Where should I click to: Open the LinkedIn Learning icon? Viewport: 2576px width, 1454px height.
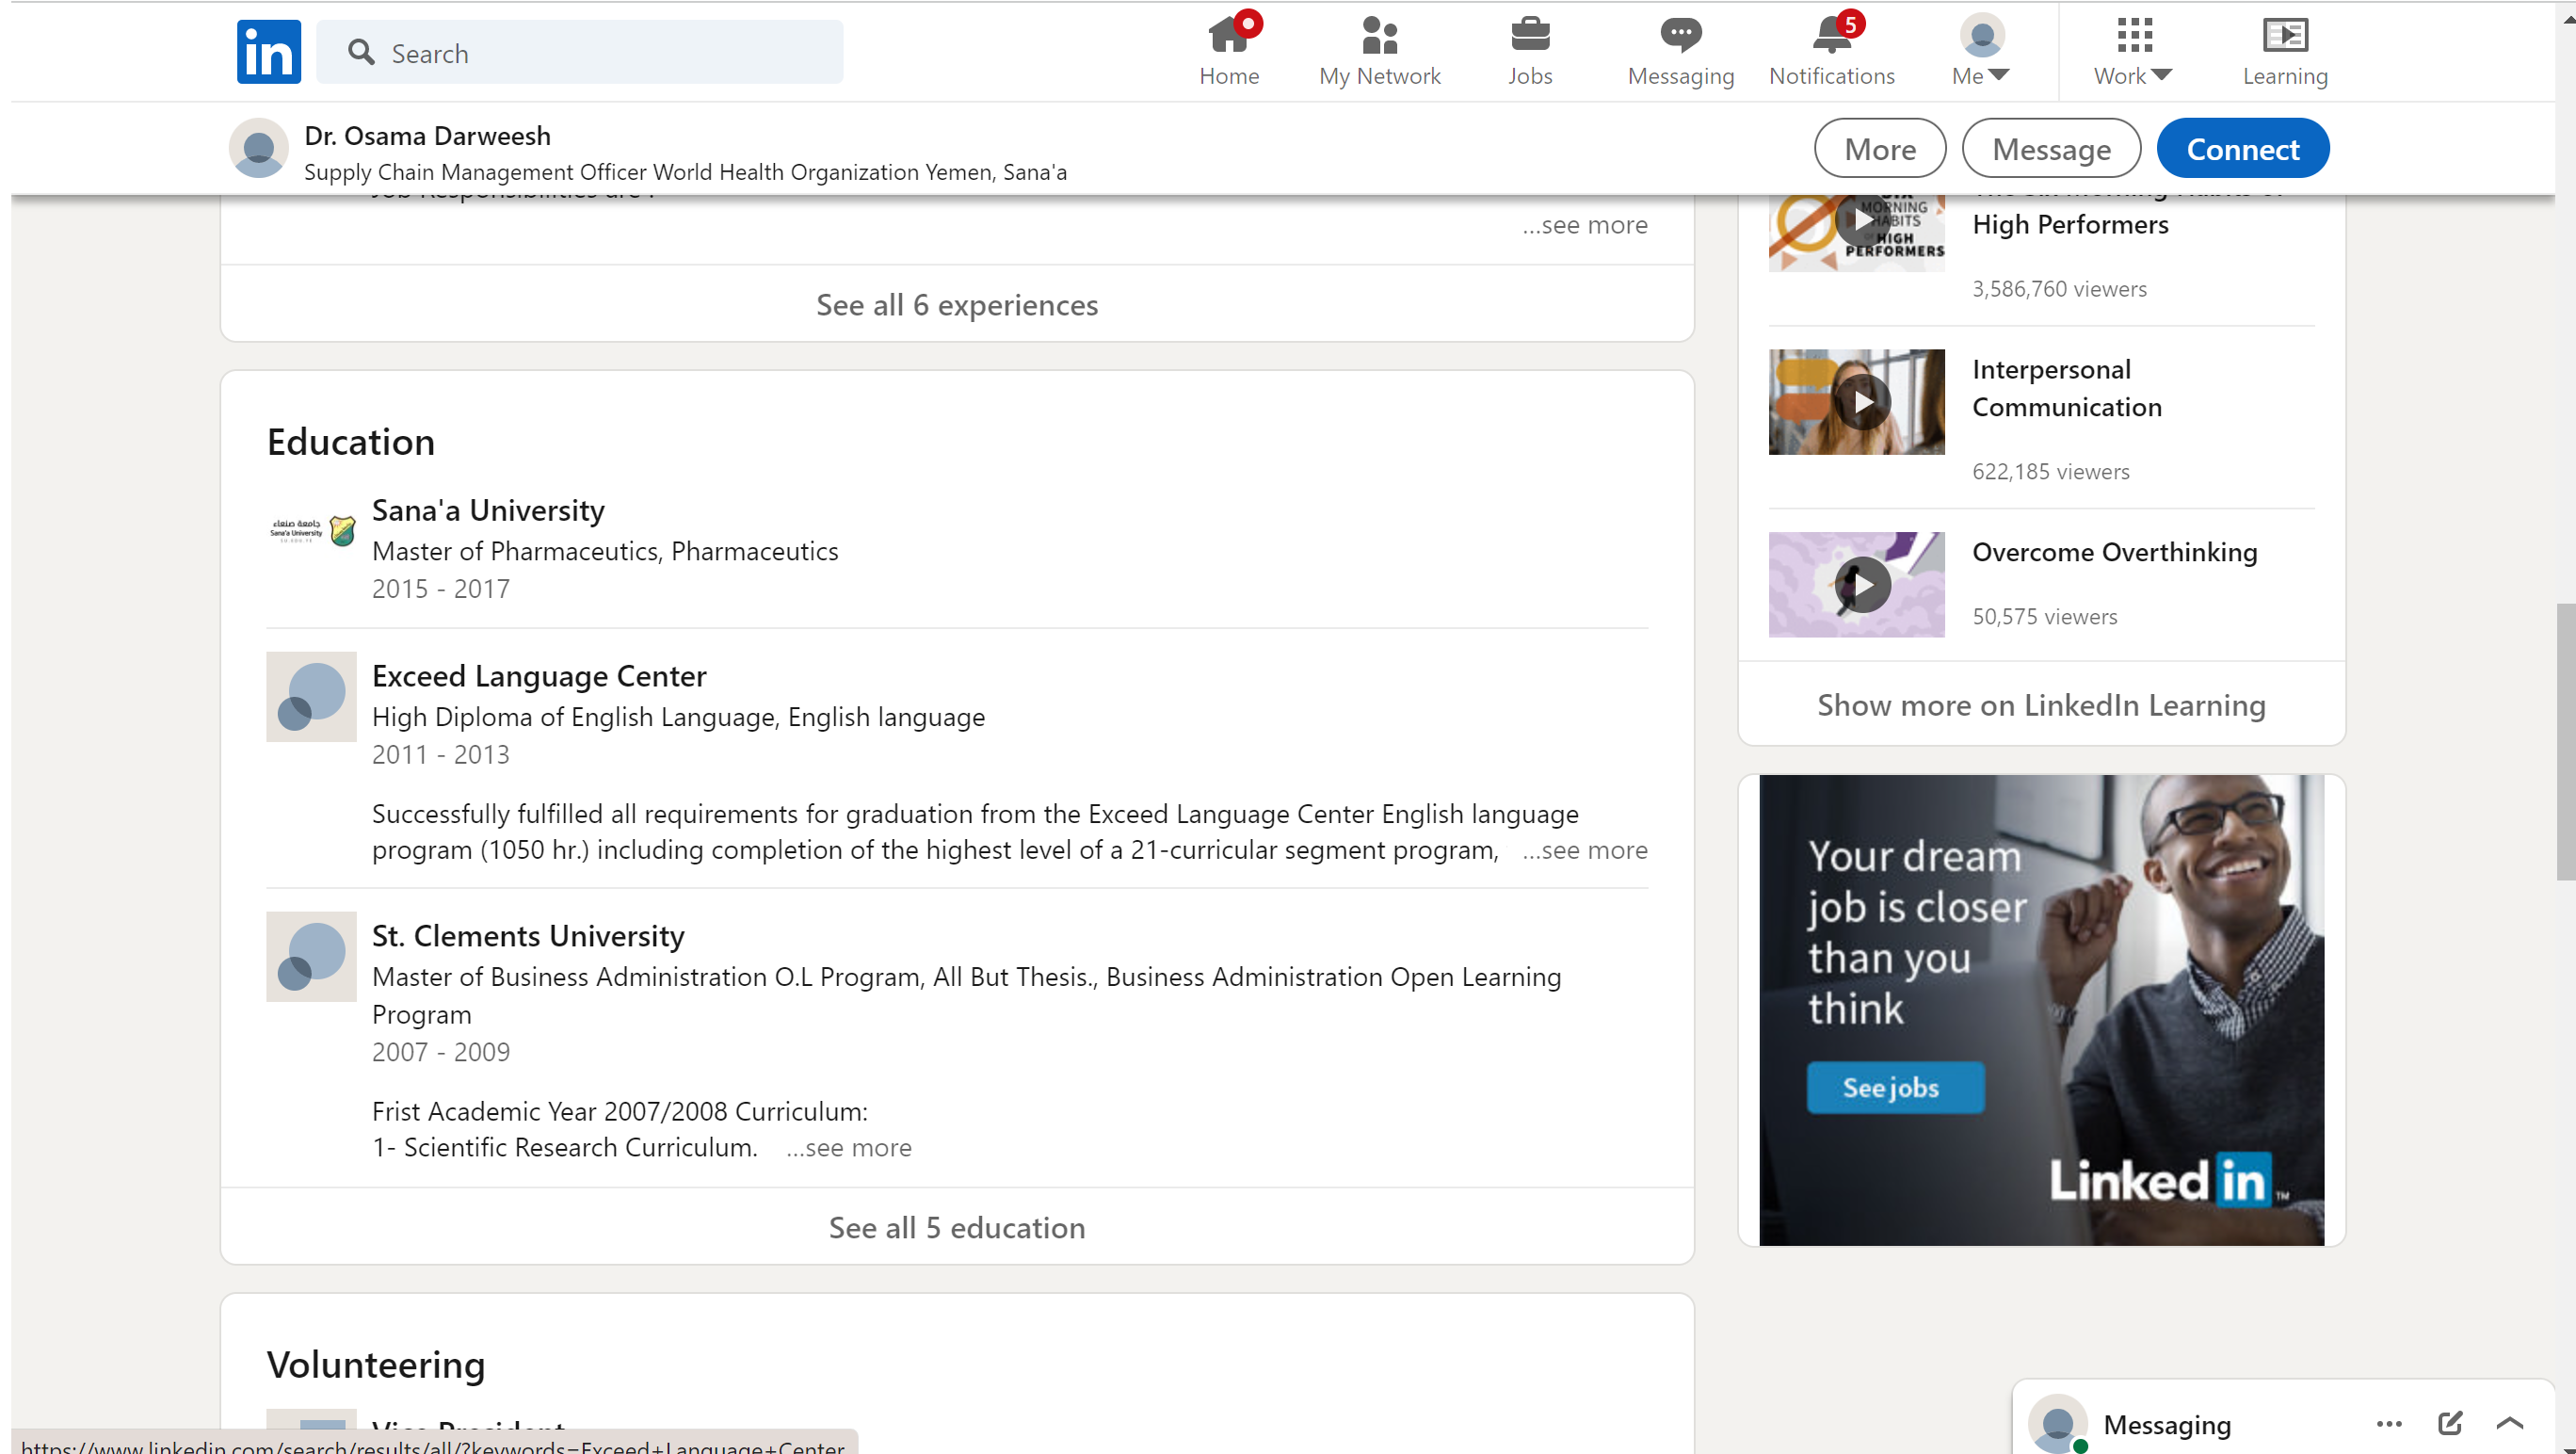click(x=2284, y=36)
